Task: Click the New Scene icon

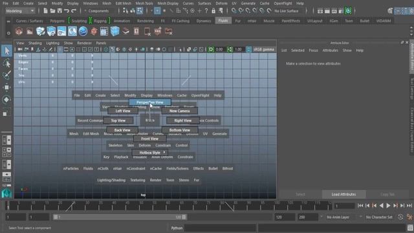Action: (45, 11)
